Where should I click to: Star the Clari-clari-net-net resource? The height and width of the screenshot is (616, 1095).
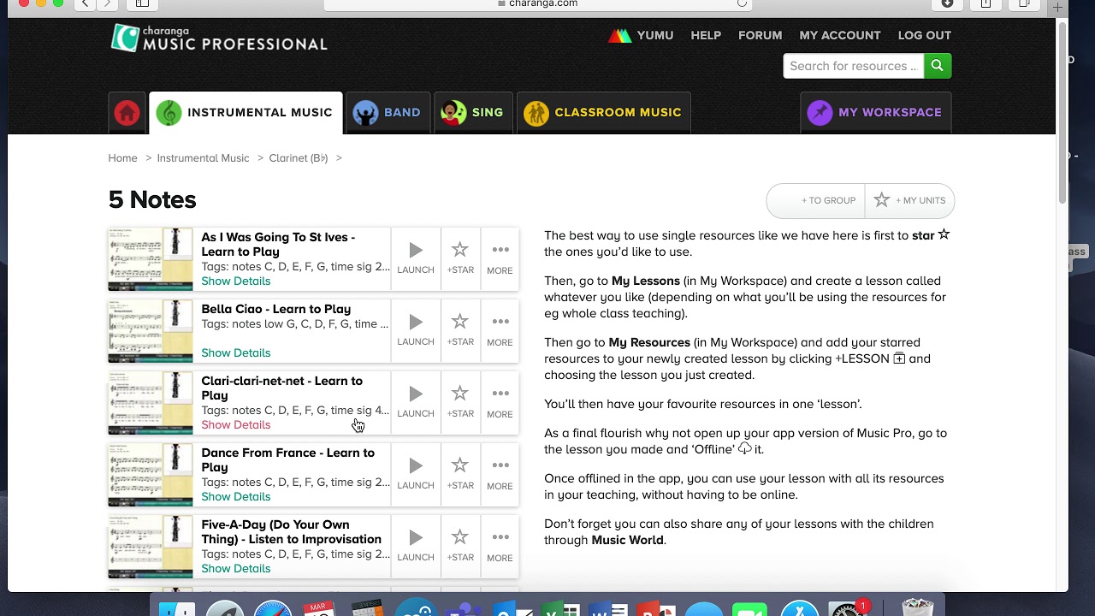(460, 401)
